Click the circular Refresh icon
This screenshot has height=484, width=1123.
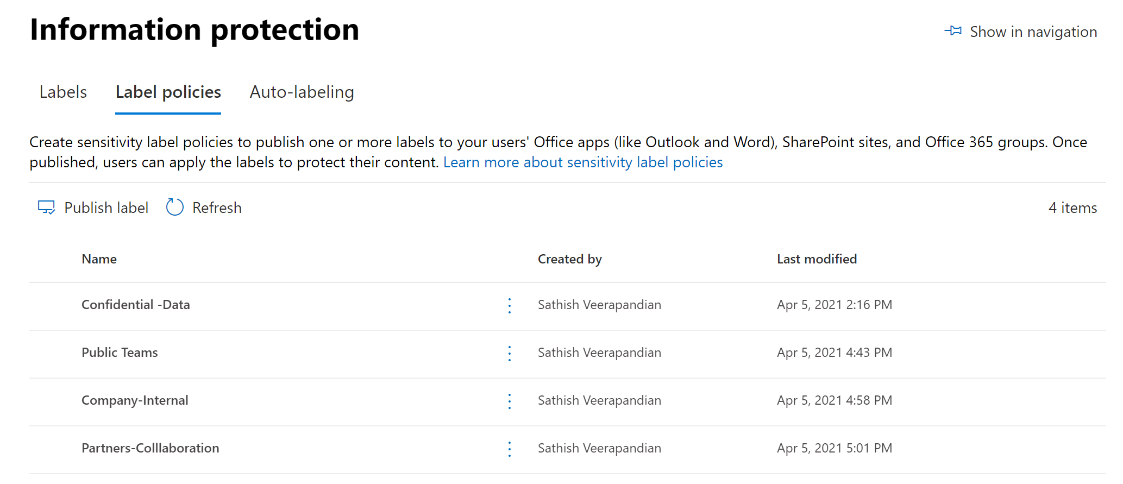point(174,207)
